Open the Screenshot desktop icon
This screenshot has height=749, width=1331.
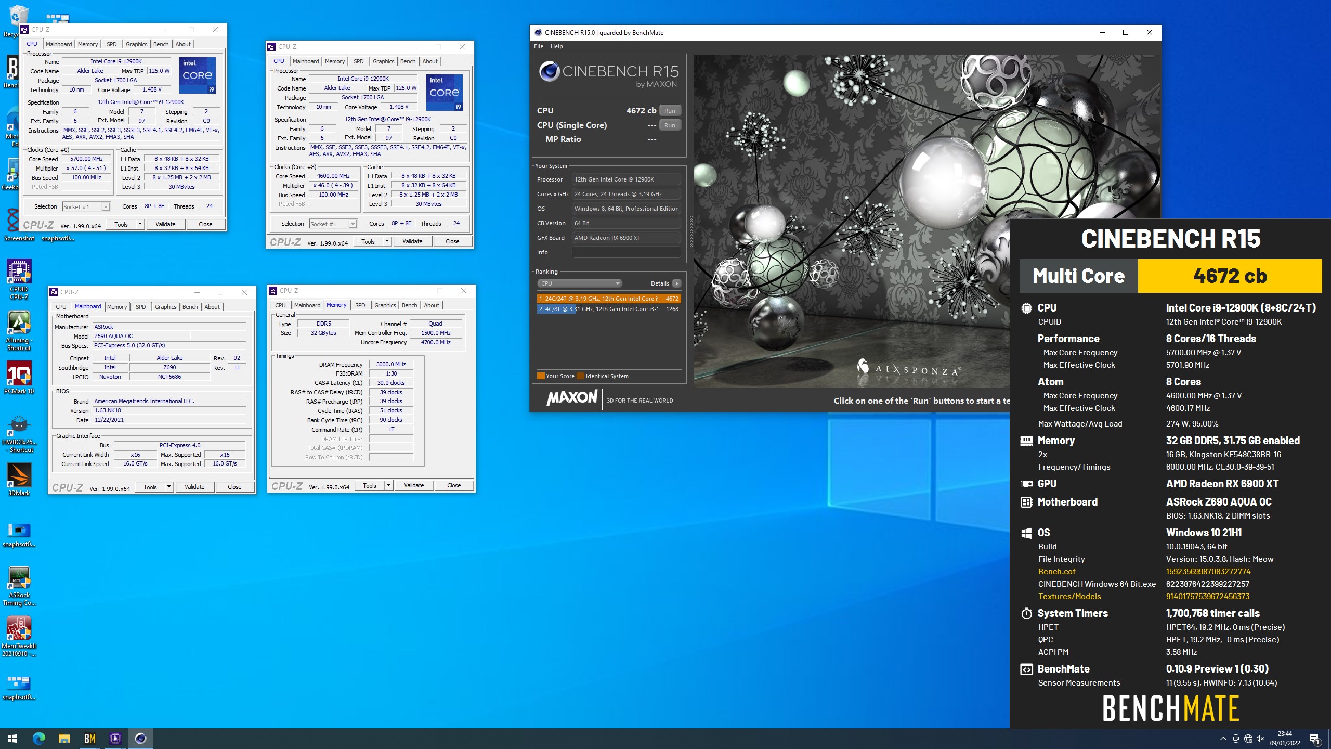[x=19, y=225]
